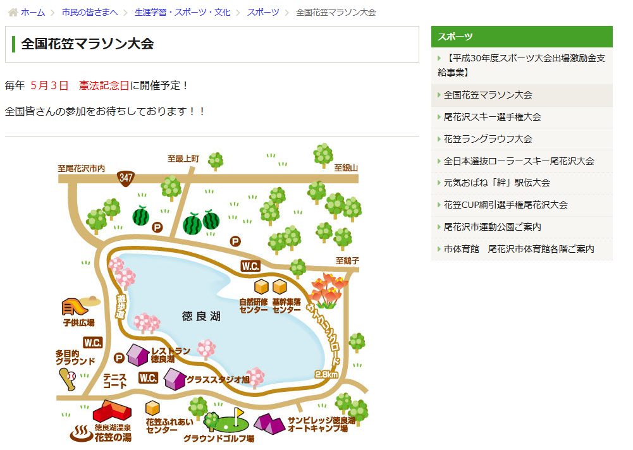
Task: Open the ホーム breadcrumb link
Action: click(33, 13)
